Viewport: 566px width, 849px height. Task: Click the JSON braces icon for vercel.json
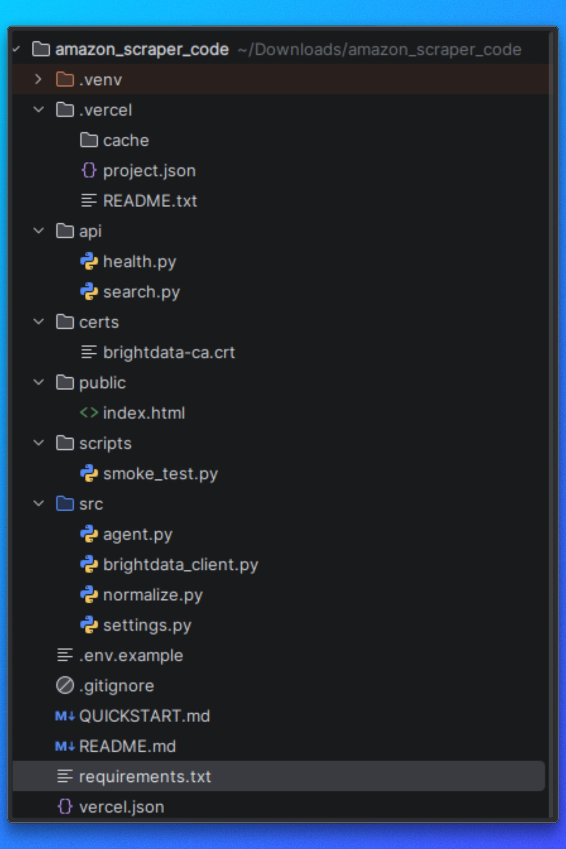(64, 807)
